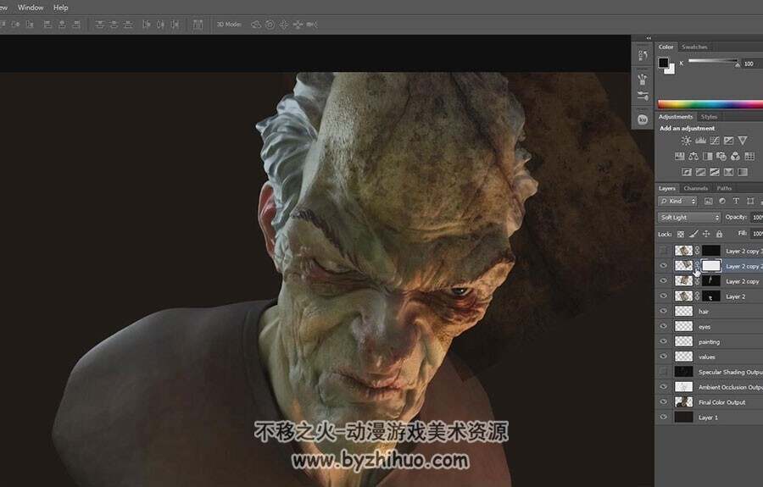The height and width of the screenshot is (487, 763).
Task: Hide the Ambient Occlusion Output layer
Action: (663, 386)
